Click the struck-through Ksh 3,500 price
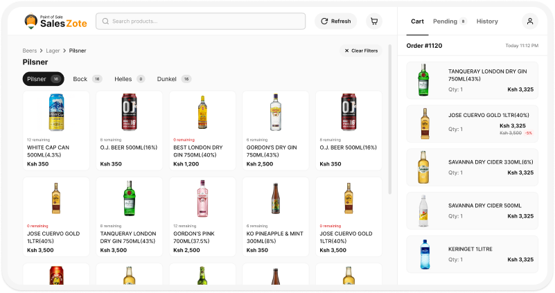555x293 pixels. [x=511, y=133]
